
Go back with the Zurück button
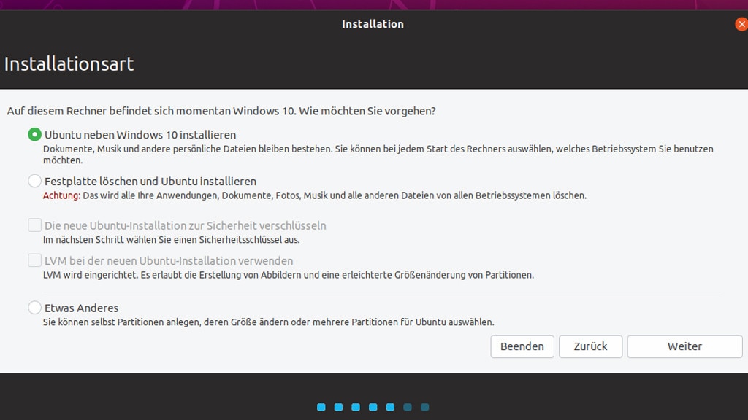590,346
